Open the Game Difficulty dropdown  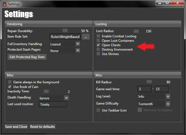(x=168, y=104)
